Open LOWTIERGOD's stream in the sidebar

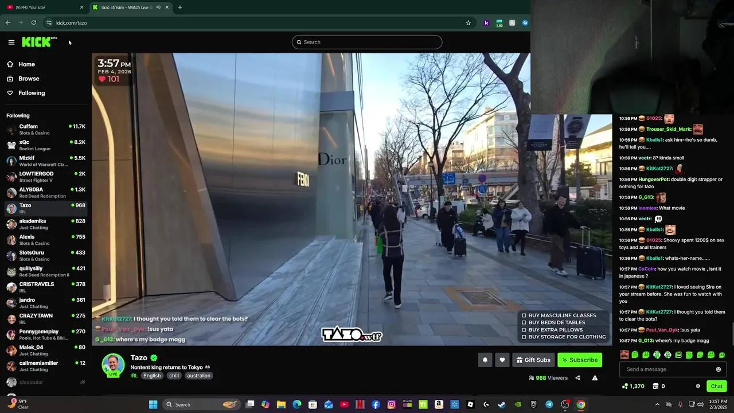tap(46, 177)
